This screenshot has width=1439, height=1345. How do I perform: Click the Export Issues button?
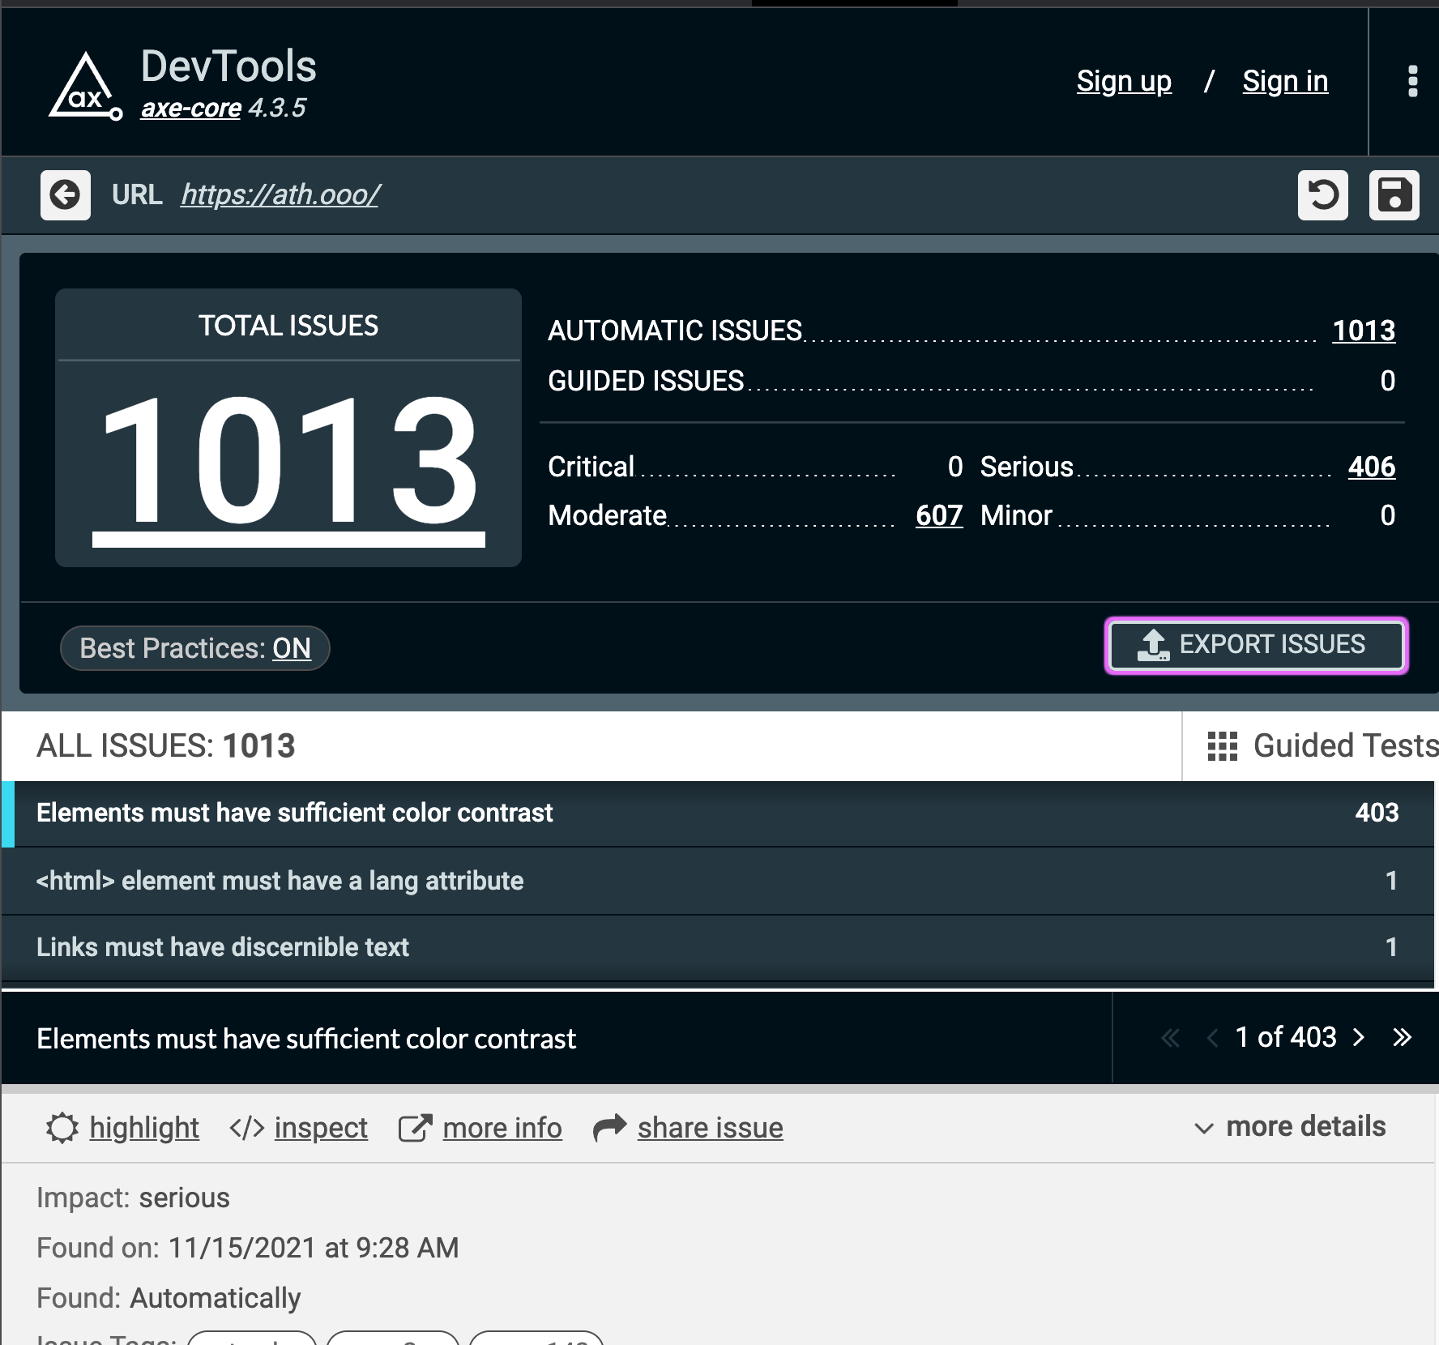click(1257, 645)
